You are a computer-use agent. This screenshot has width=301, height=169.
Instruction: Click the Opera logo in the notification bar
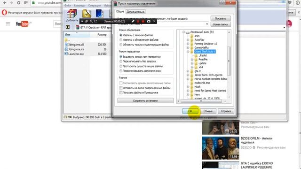4,13
